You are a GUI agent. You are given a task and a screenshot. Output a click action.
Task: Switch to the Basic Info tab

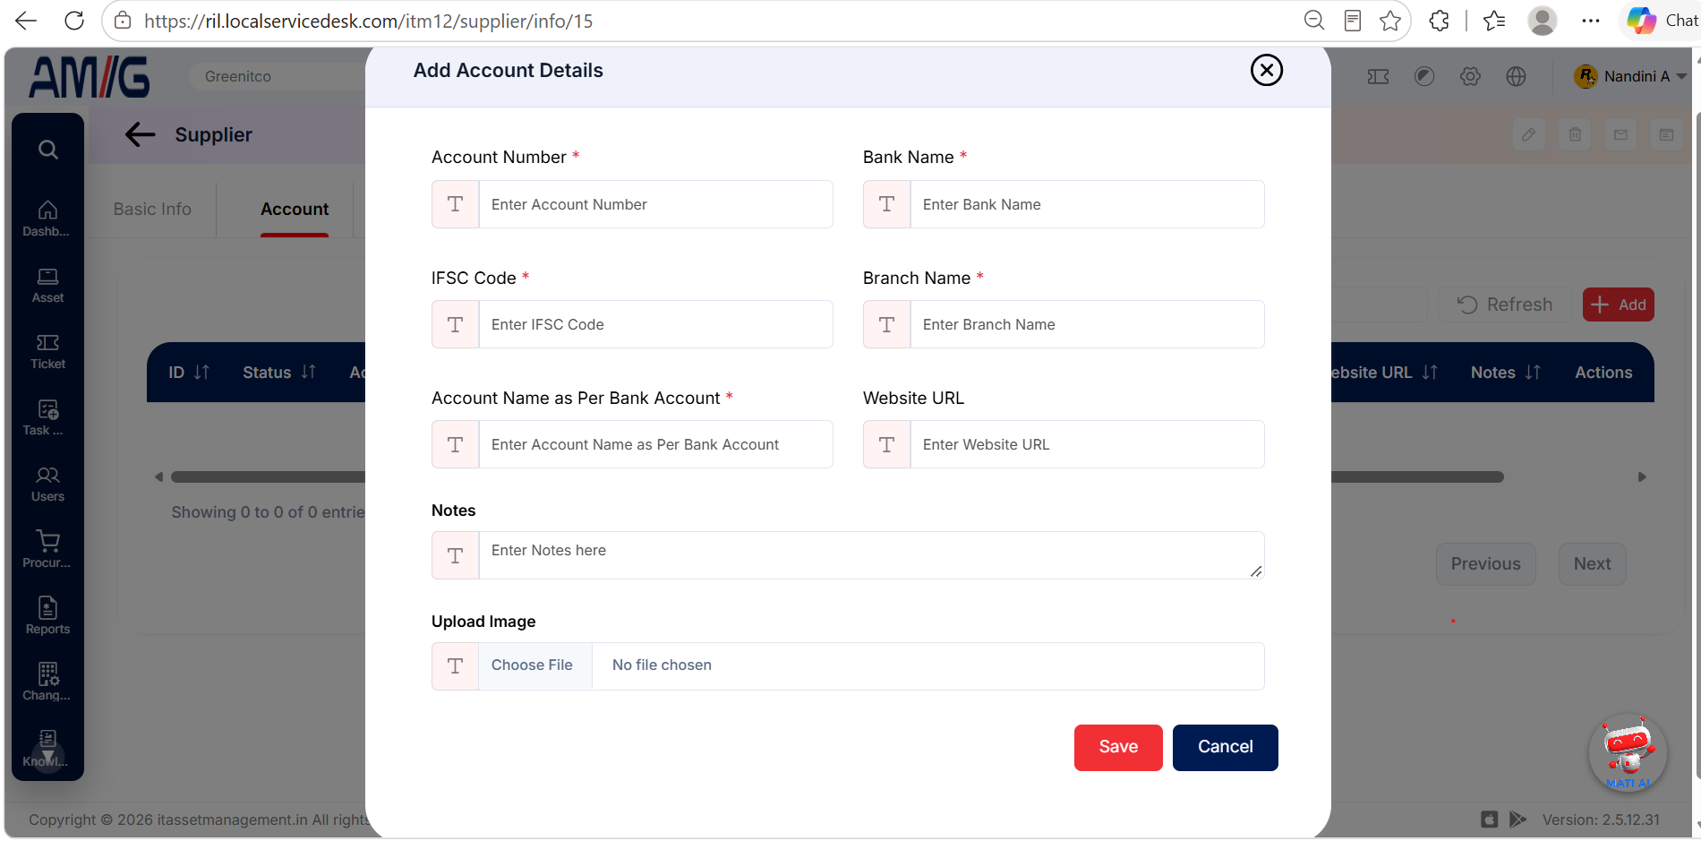tap(152, 209)
